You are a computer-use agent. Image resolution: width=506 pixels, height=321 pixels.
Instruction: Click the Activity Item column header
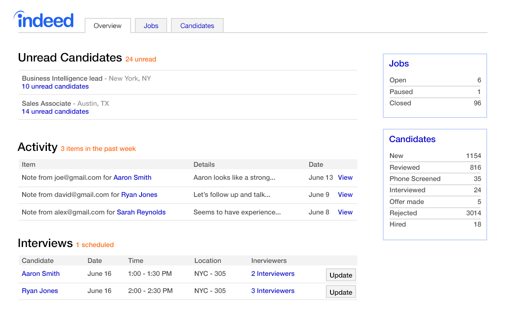(x=28, y=165)
